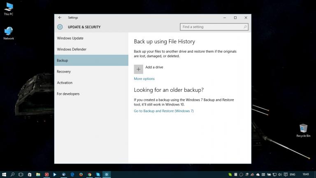Go to For developers settings

(x=68, y=94)
